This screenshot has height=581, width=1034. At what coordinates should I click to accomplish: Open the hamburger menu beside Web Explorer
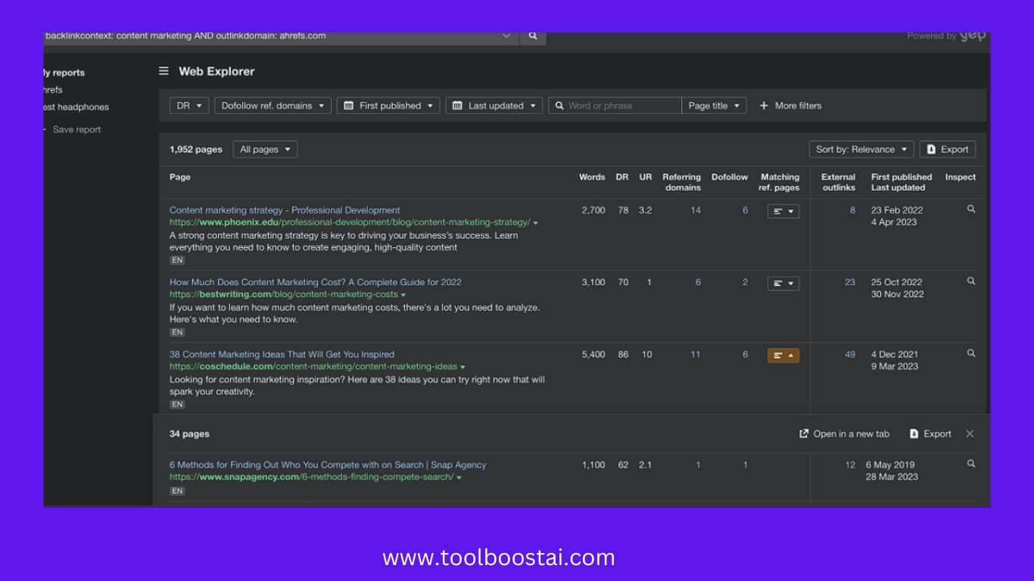[x=164, y=71]
